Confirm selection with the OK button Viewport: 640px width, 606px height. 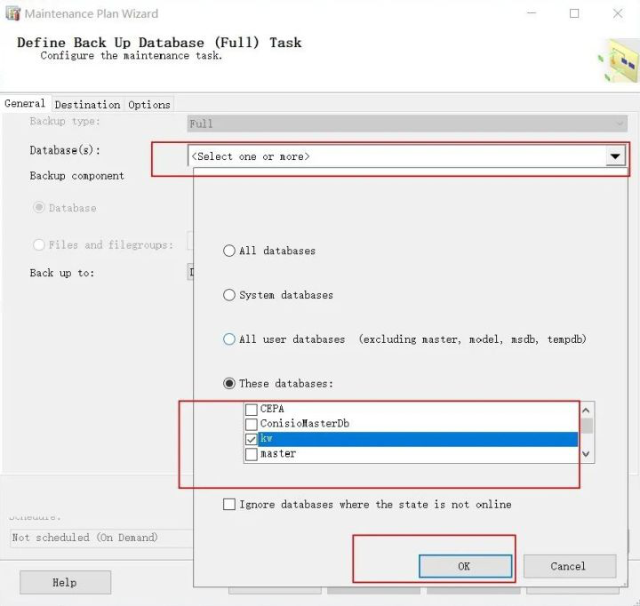tap(465, 566)
